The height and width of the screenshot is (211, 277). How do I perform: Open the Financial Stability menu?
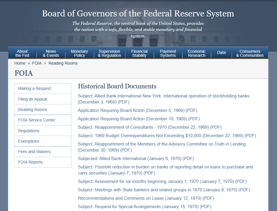[139, 53]
